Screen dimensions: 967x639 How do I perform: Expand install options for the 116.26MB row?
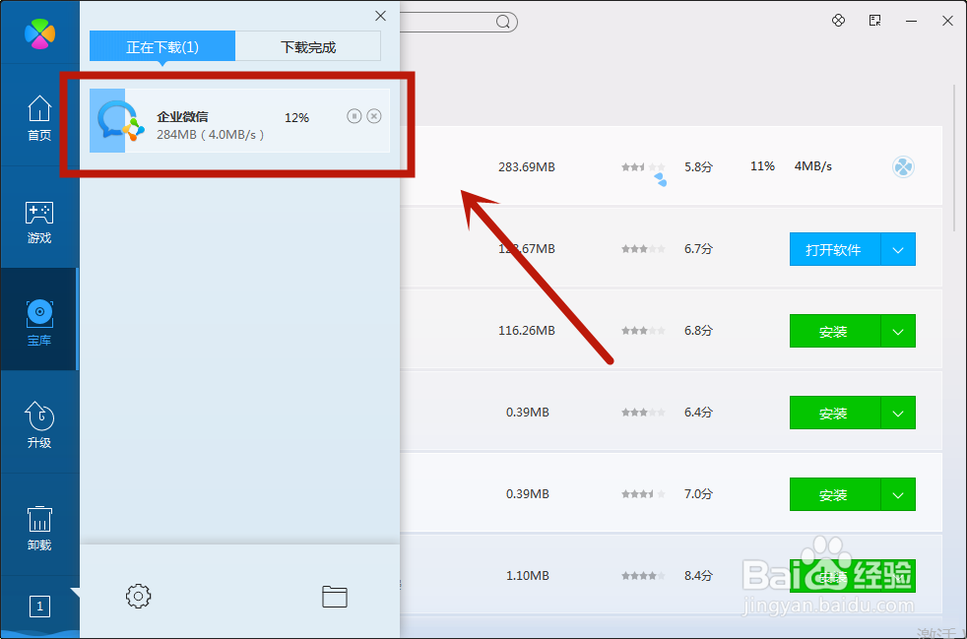click(898, 331)
